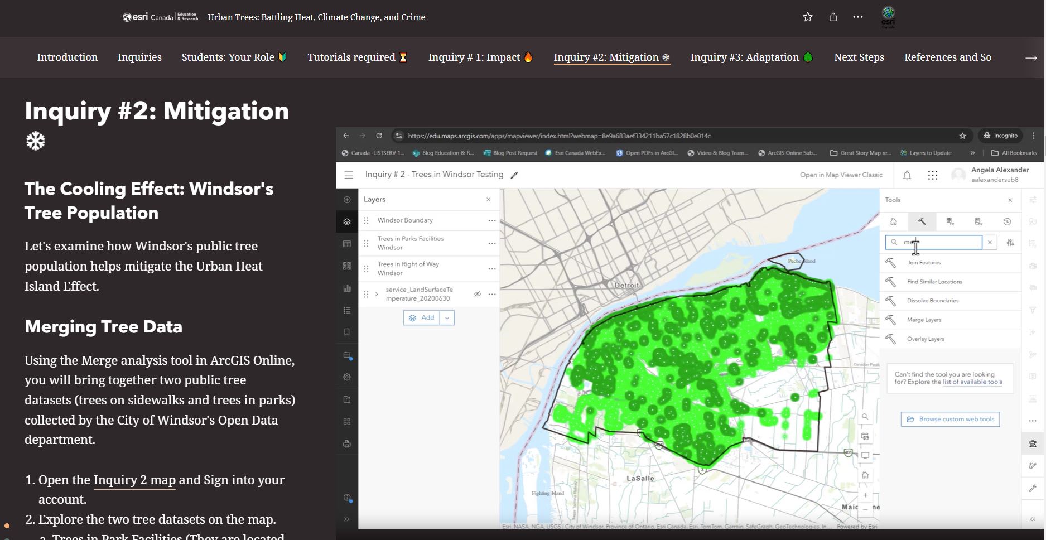Click the tool search field
This screenshot has width=1046, height=540.
click(934, 242)
